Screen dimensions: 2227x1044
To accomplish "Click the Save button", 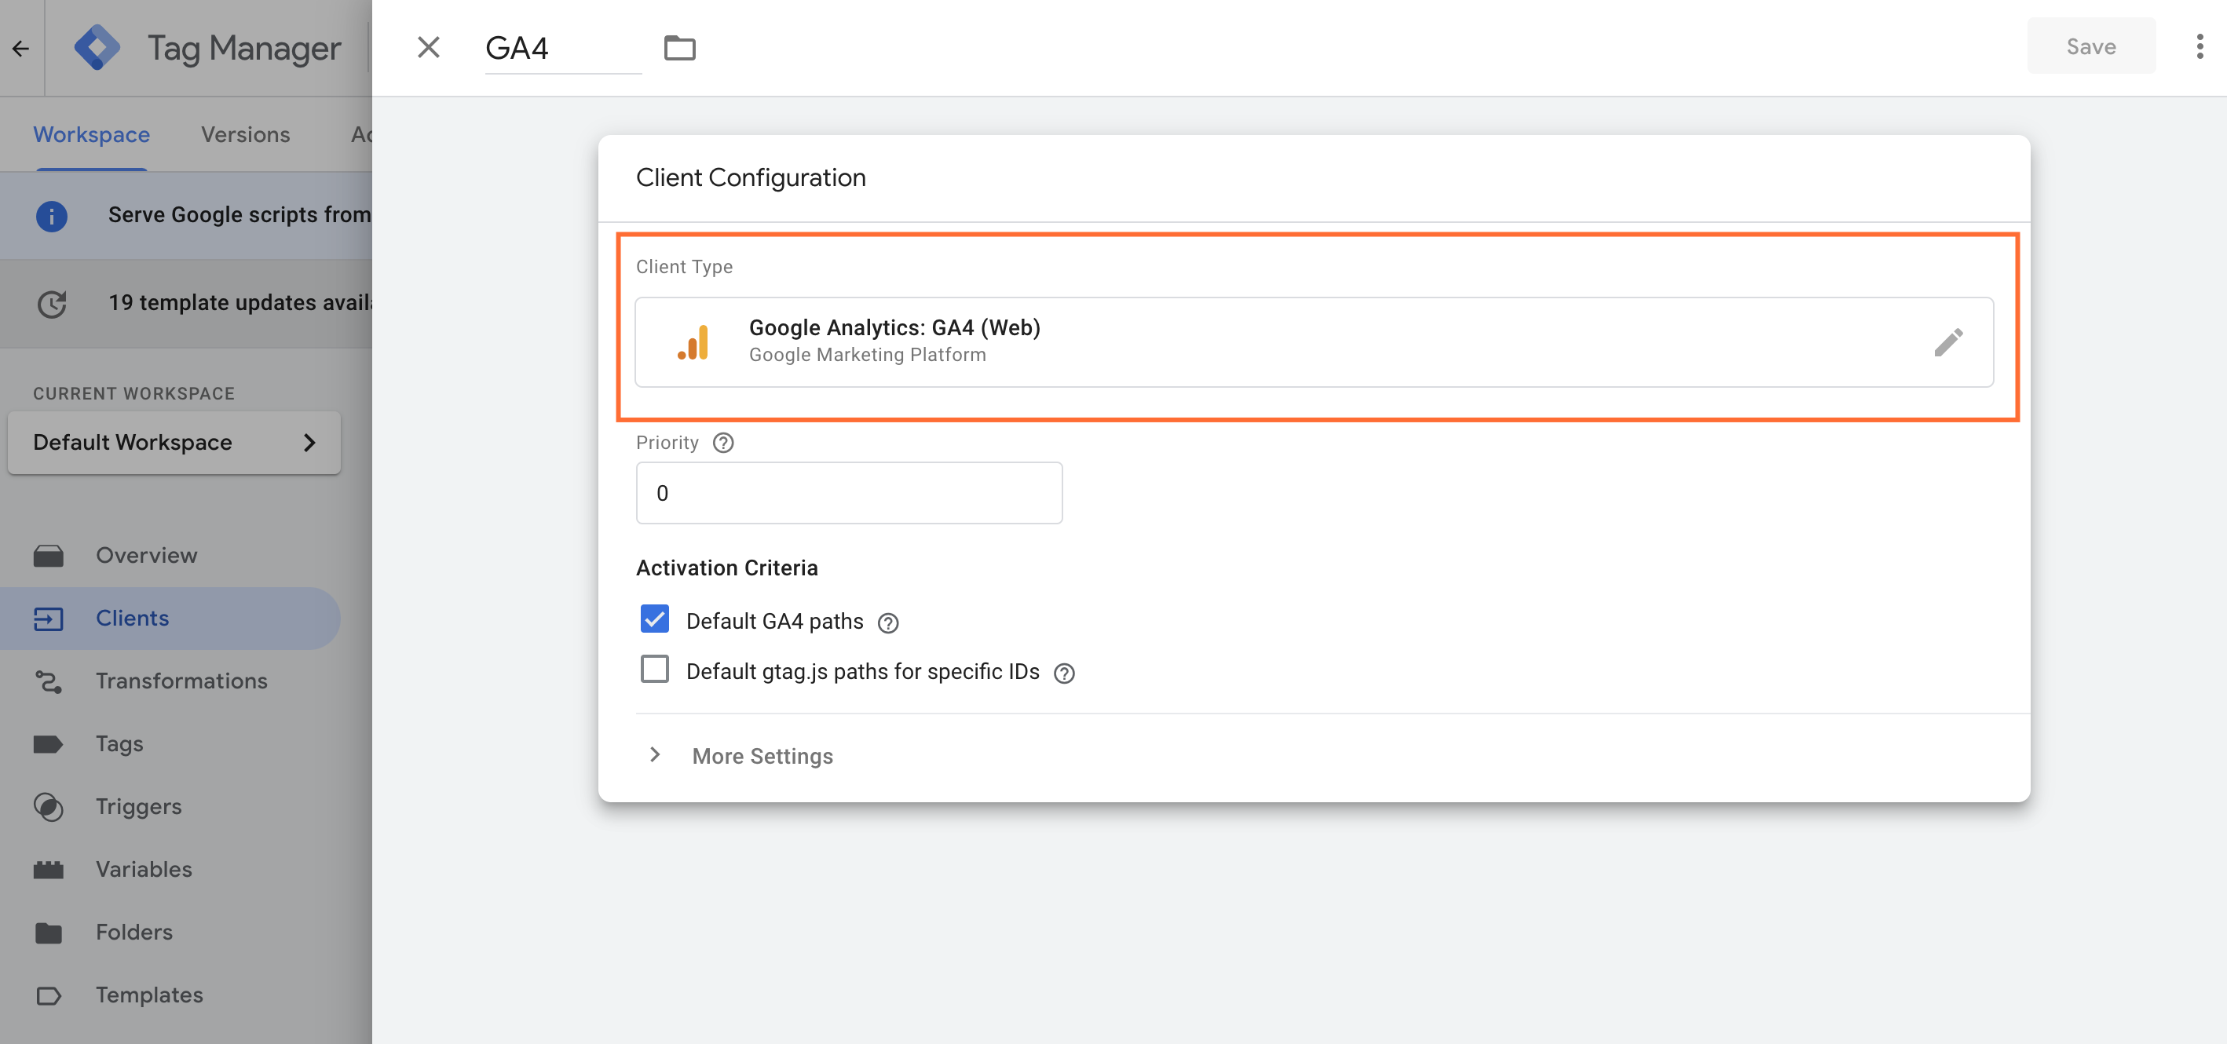I will 2091,46.
